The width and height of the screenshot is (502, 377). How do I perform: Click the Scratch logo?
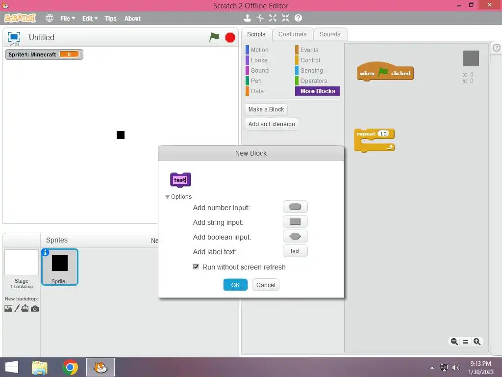[20, 18]
